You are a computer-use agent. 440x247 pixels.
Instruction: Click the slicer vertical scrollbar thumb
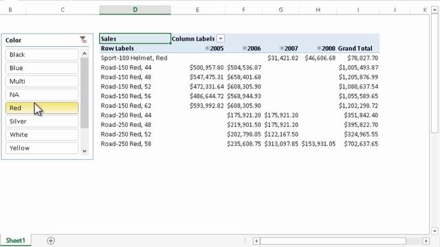[x=85, y=93]
